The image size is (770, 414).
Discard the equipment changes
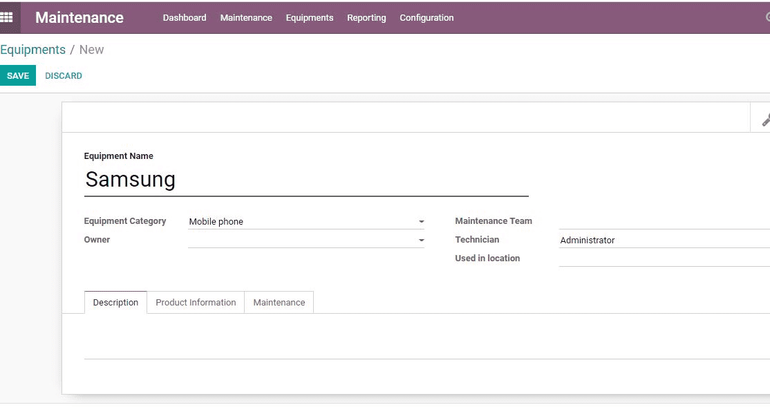pos(64,75)
